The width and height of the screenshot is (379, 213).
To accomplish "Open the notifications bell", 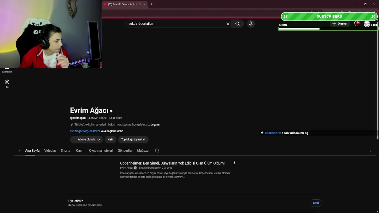I will pyautogui.click(x=356, y=24).
